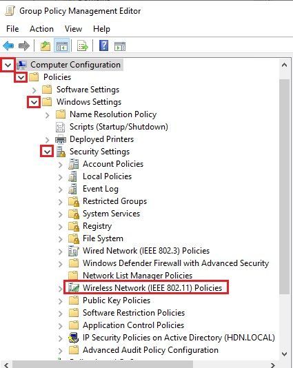This screenshot has height=368, width=293.
Task: Select Scripts (Startup/Shutdown) item
Action: (x=119, y=127)
